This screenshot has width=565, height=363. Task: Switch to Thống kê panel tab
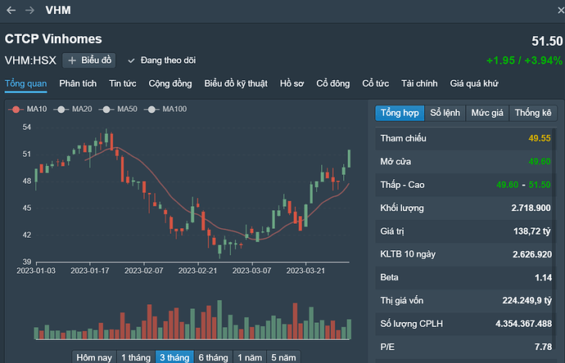pyautogui.click(x=533, y=113)
